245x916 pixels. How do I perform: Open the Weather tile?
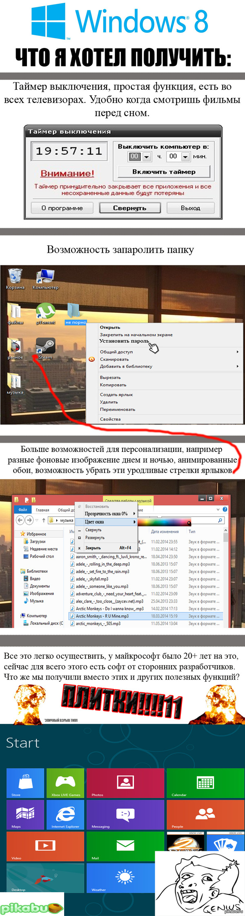(x=121, y=878)
